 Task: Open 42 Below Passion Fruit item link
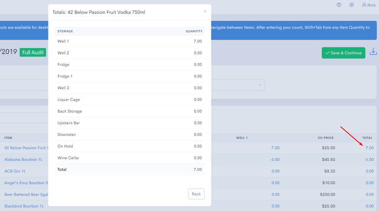click(26, 148)
